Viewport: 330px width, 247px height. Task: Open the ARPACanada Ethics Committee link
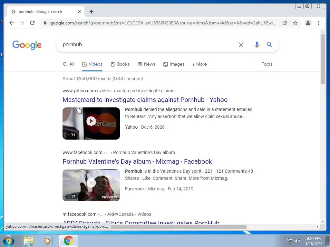pos(141,222)
